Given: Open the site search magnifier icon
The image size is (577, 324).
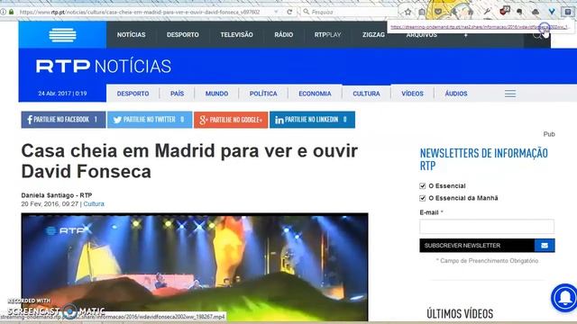Looking at the screenshot, I should (537, 35).
